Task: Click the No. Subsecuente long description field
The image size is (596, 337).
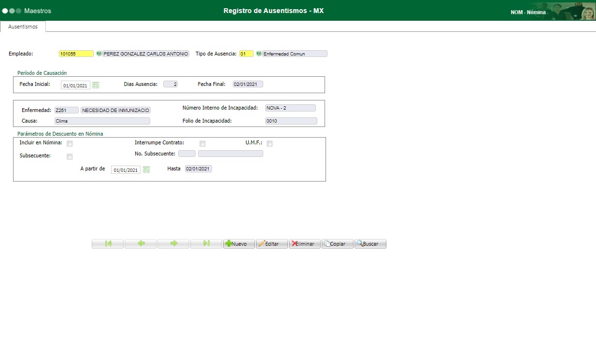Action: point(230,154)
